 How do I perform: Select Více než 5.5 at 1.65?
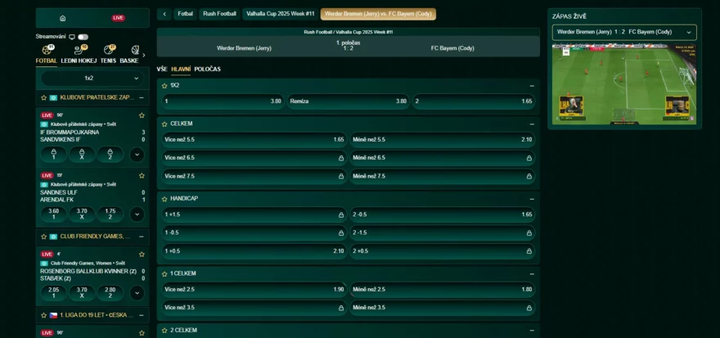point(254,139)
